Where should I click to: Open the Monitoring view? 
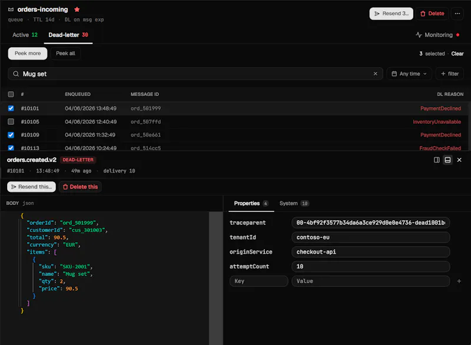click(x=437, y=35)
